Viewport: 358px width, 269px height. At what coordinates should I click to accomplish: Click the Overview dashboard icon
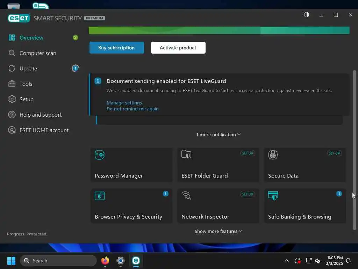point(12,37)
